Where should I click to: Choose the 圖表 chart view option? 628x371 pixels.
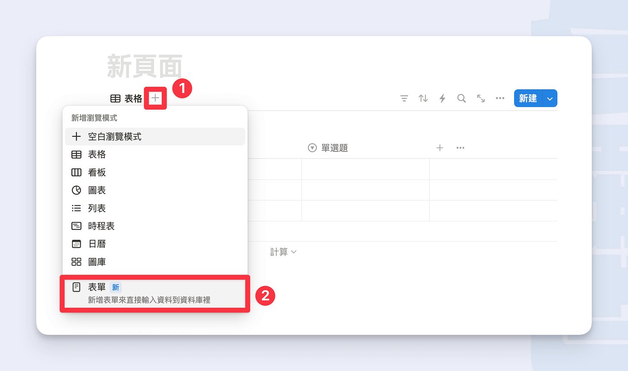(155, 190)
